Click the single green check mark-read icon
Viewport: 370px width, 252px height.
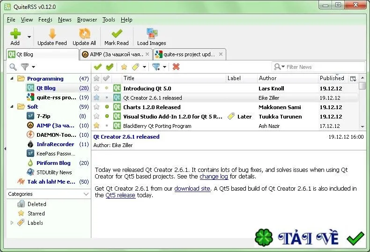point(97,67)
